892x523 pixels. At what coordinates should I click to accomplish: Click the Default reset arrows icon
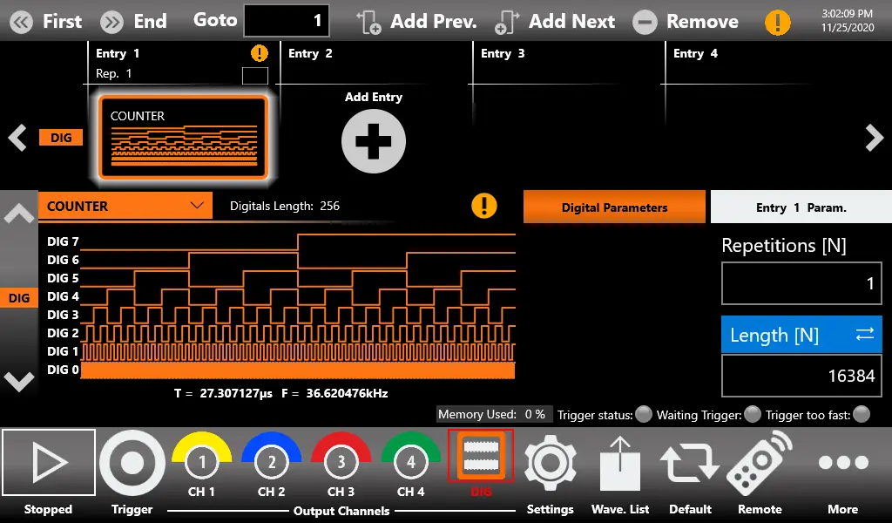[x=689, y=462]
